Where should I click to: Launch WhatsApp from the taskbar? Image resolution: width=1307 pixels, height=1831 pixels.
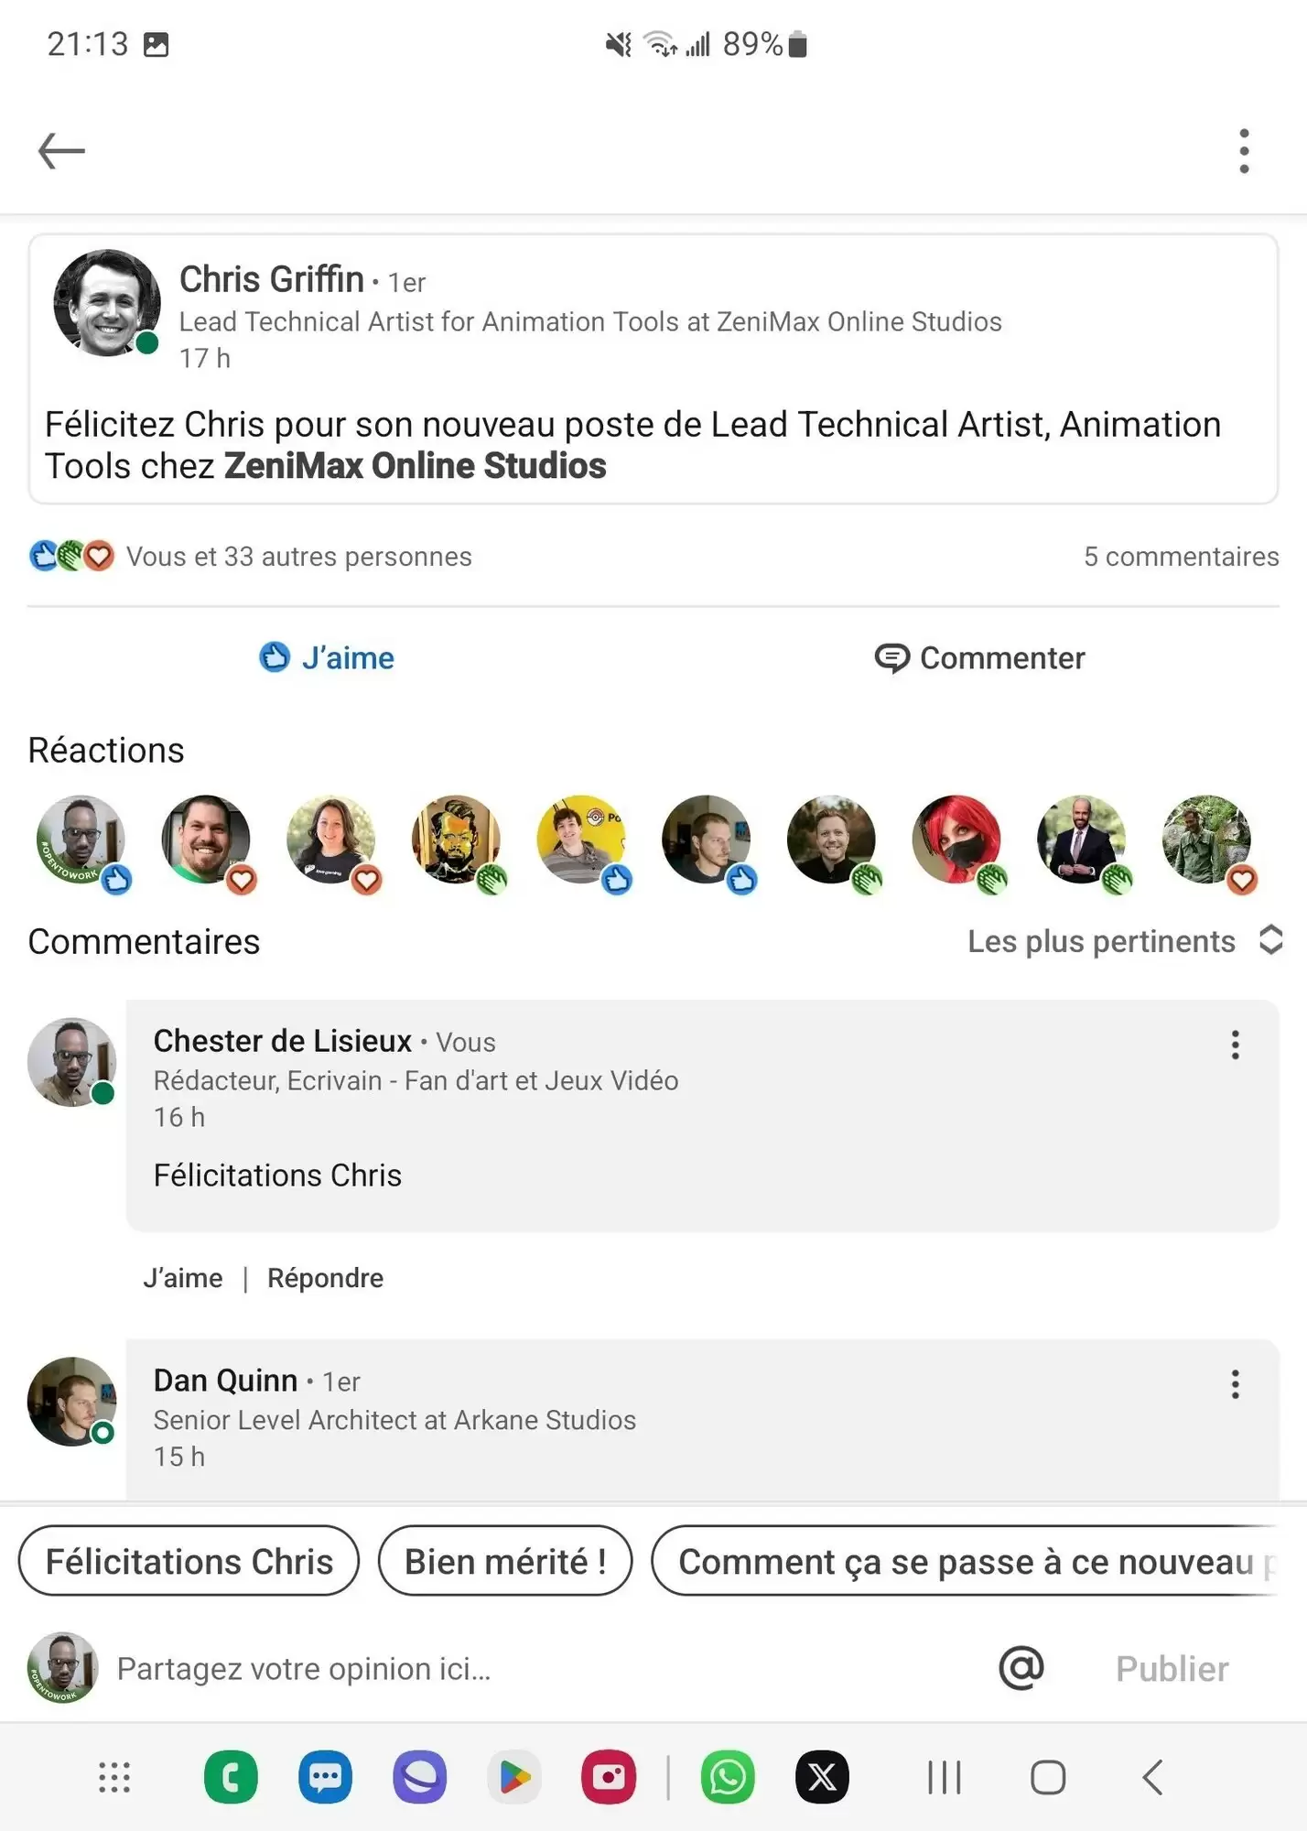(x=728, y=1777)
